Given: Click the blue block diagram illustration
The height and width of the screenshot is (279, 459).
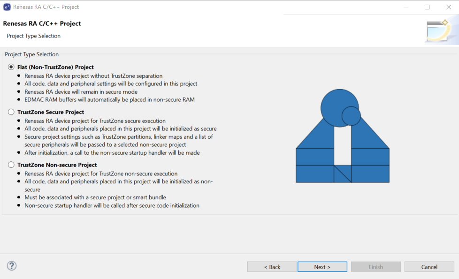Looking at the screenshot, I should (x=343, y=136).
